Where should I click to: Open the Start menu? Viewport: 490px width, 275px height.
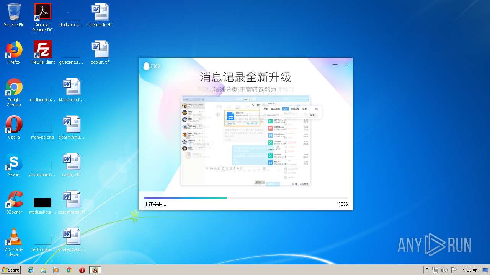click(10, 270)
